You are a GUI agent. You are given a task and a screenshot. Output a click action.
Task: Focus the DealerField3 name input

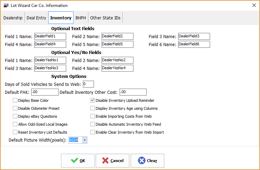pyautogui.click(x=194, y=36)
